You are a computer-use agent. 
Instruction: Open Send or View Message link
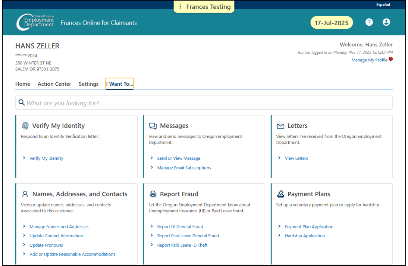(x=179, y=158)
